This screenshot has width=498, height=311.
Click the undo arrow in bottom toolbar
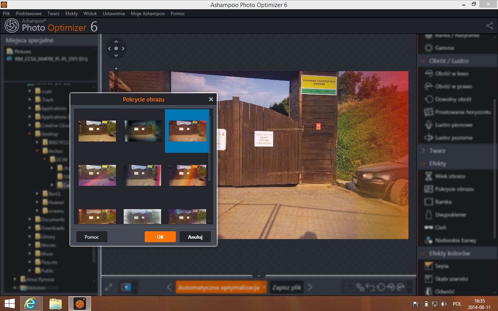370,287
